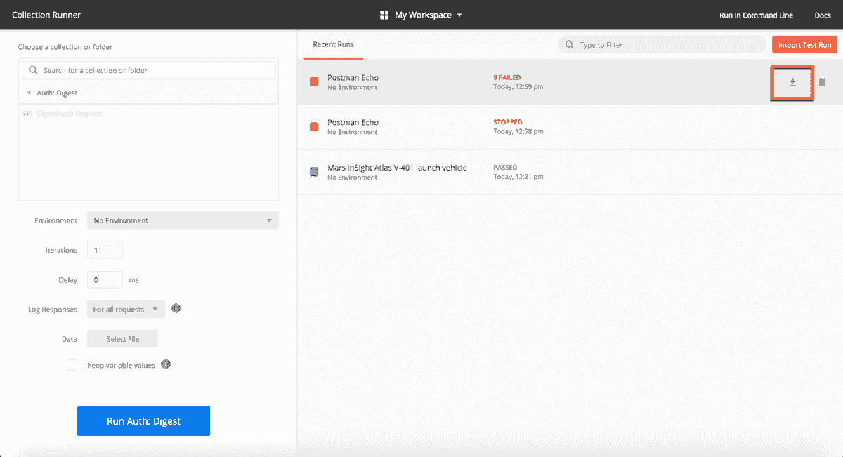Download the failed Postman Echo run results
Viewport: 843px width, 457px height.
coord(792,82)
